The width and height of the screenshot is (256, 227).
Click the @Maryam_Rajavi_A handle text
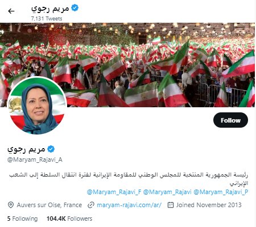point(35,160)
